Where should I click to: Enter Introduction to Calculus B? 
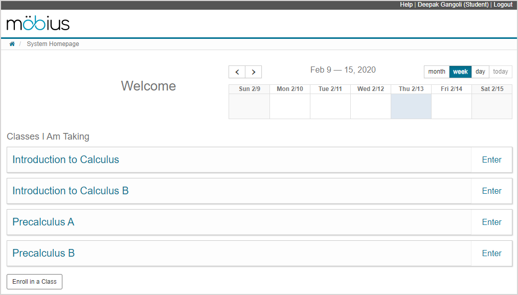(x=491, y=191)
